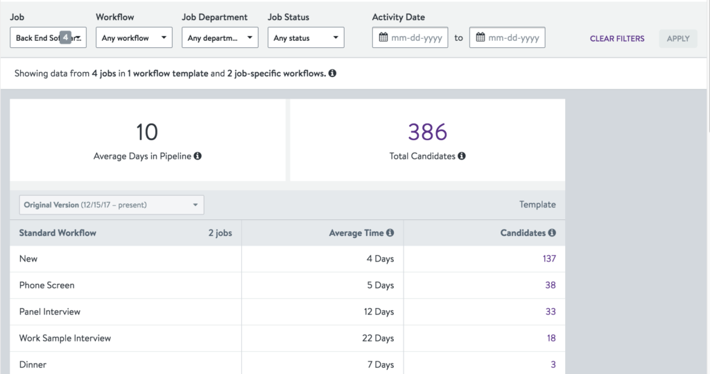The width and height of the screenshot is (710, 374).
Task: Open the Any workflow dropdown
Action: (134, 37)
